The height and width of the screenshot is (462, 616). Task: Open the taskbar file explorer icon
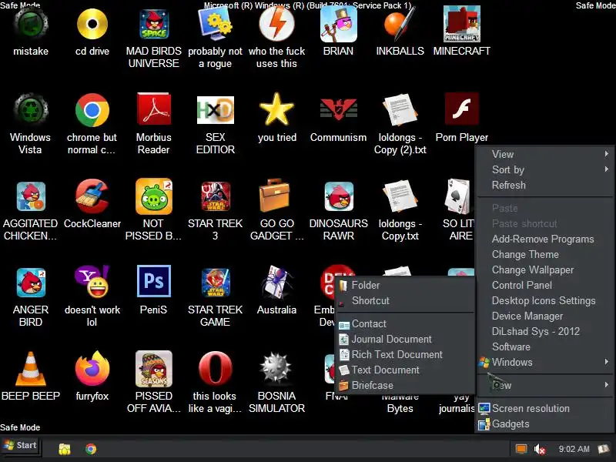[65, 449]
